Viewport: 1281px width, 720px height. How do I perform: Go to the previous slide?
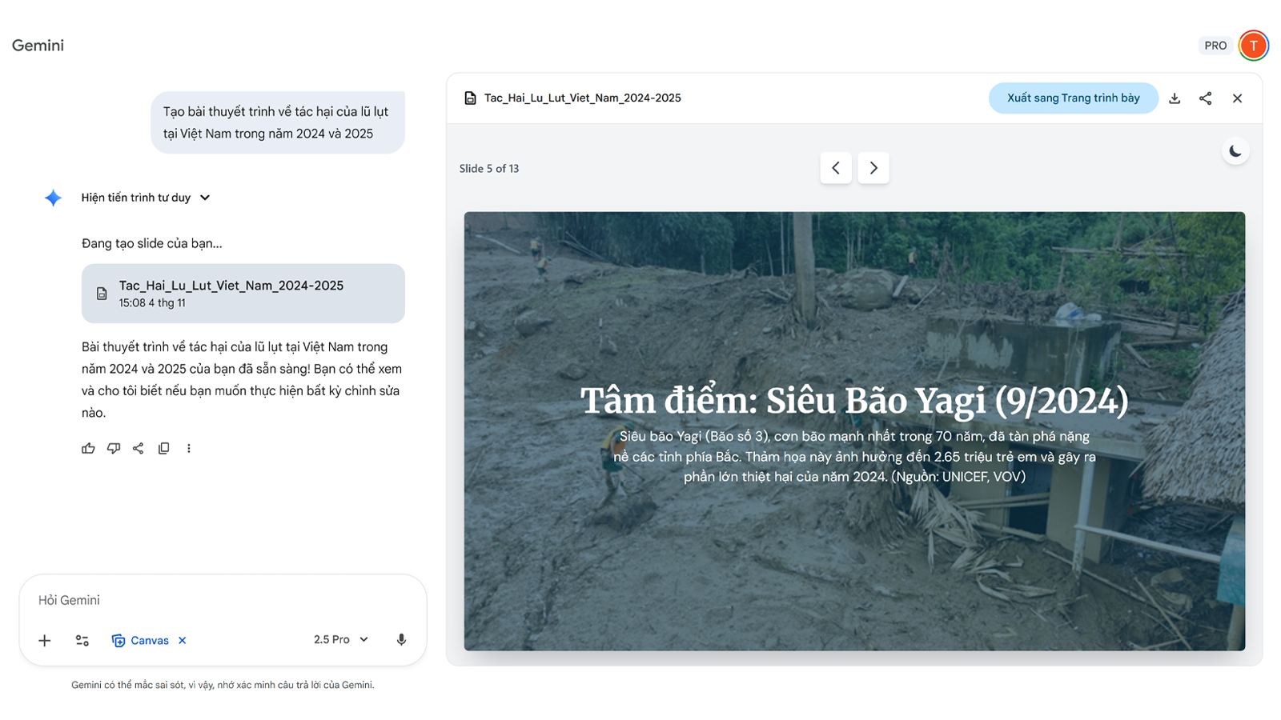(x=835, y=168)
